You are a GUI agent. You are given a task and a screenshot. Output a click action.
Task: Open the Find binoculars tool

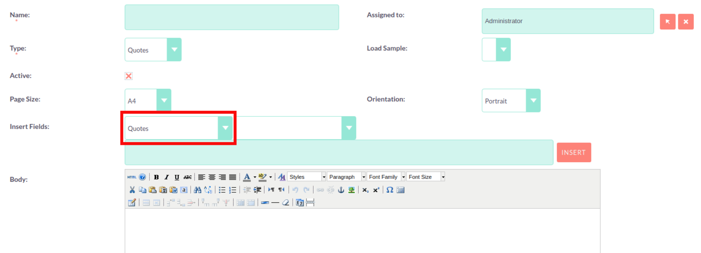197,190
